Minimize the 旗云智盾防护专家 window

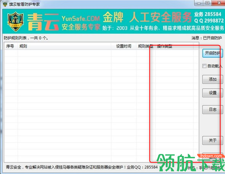coord(199,3)
